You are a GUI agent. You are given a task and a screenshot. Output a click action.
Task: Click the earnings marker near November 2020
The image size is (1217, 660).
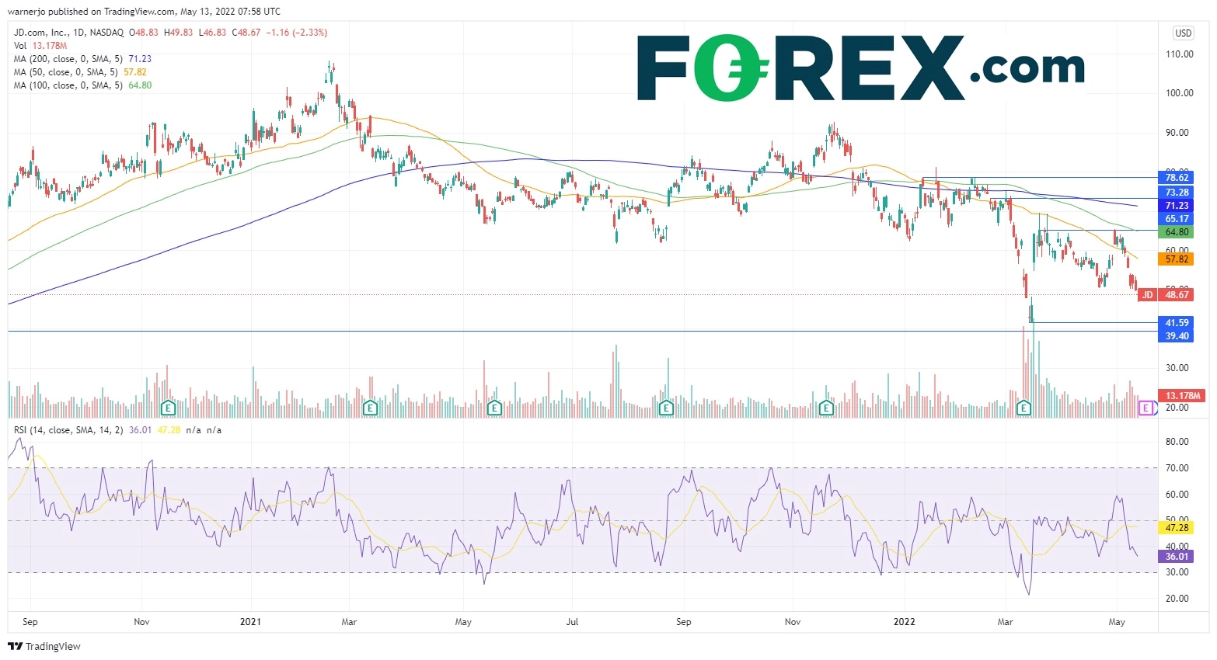click(x=168, y=408)
